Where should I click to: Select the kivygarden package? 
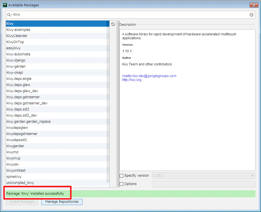(x=57, y=146)
